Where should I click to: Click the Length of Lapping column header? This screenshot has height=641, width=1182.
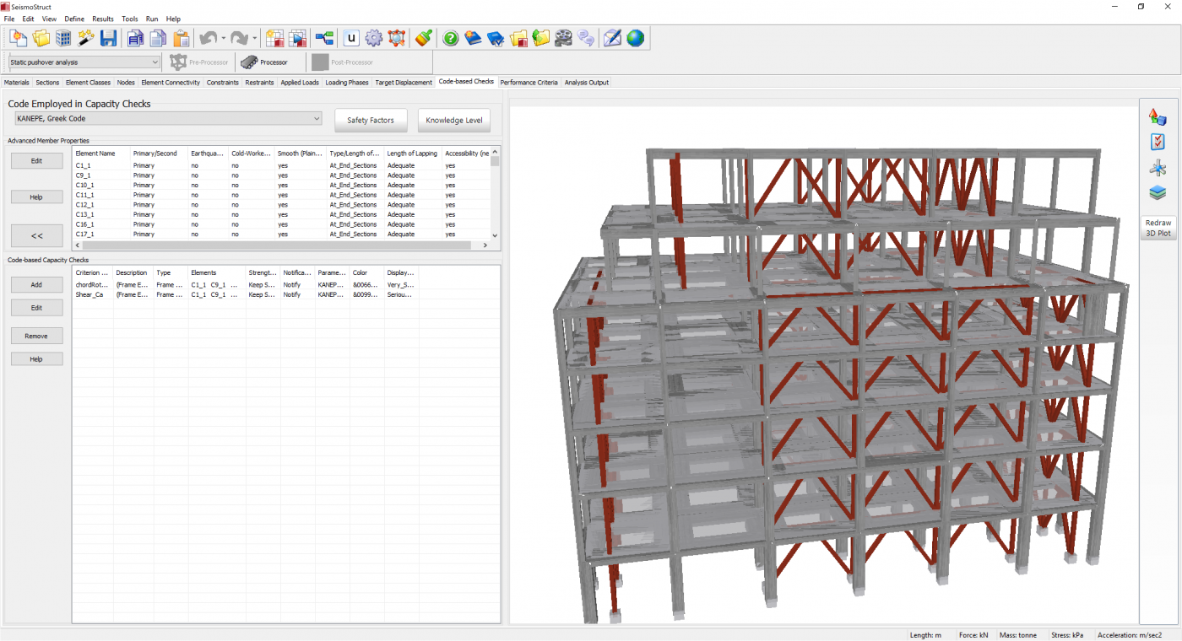tap(414, 154)
